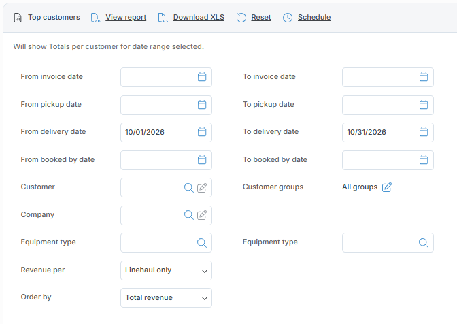
Task: Click the Top customers report icon
Action: coord(18,18)
